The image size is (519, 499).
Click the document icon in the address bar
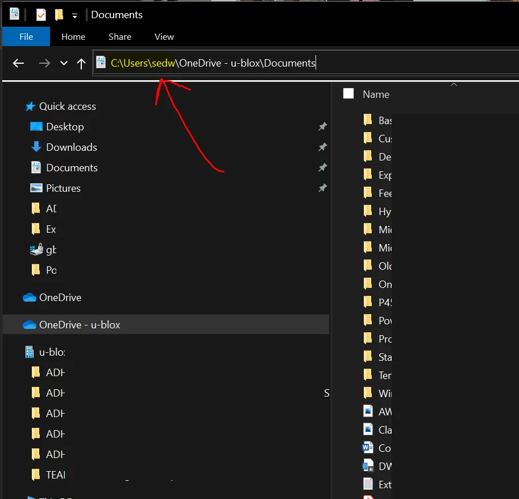[101, 62]
